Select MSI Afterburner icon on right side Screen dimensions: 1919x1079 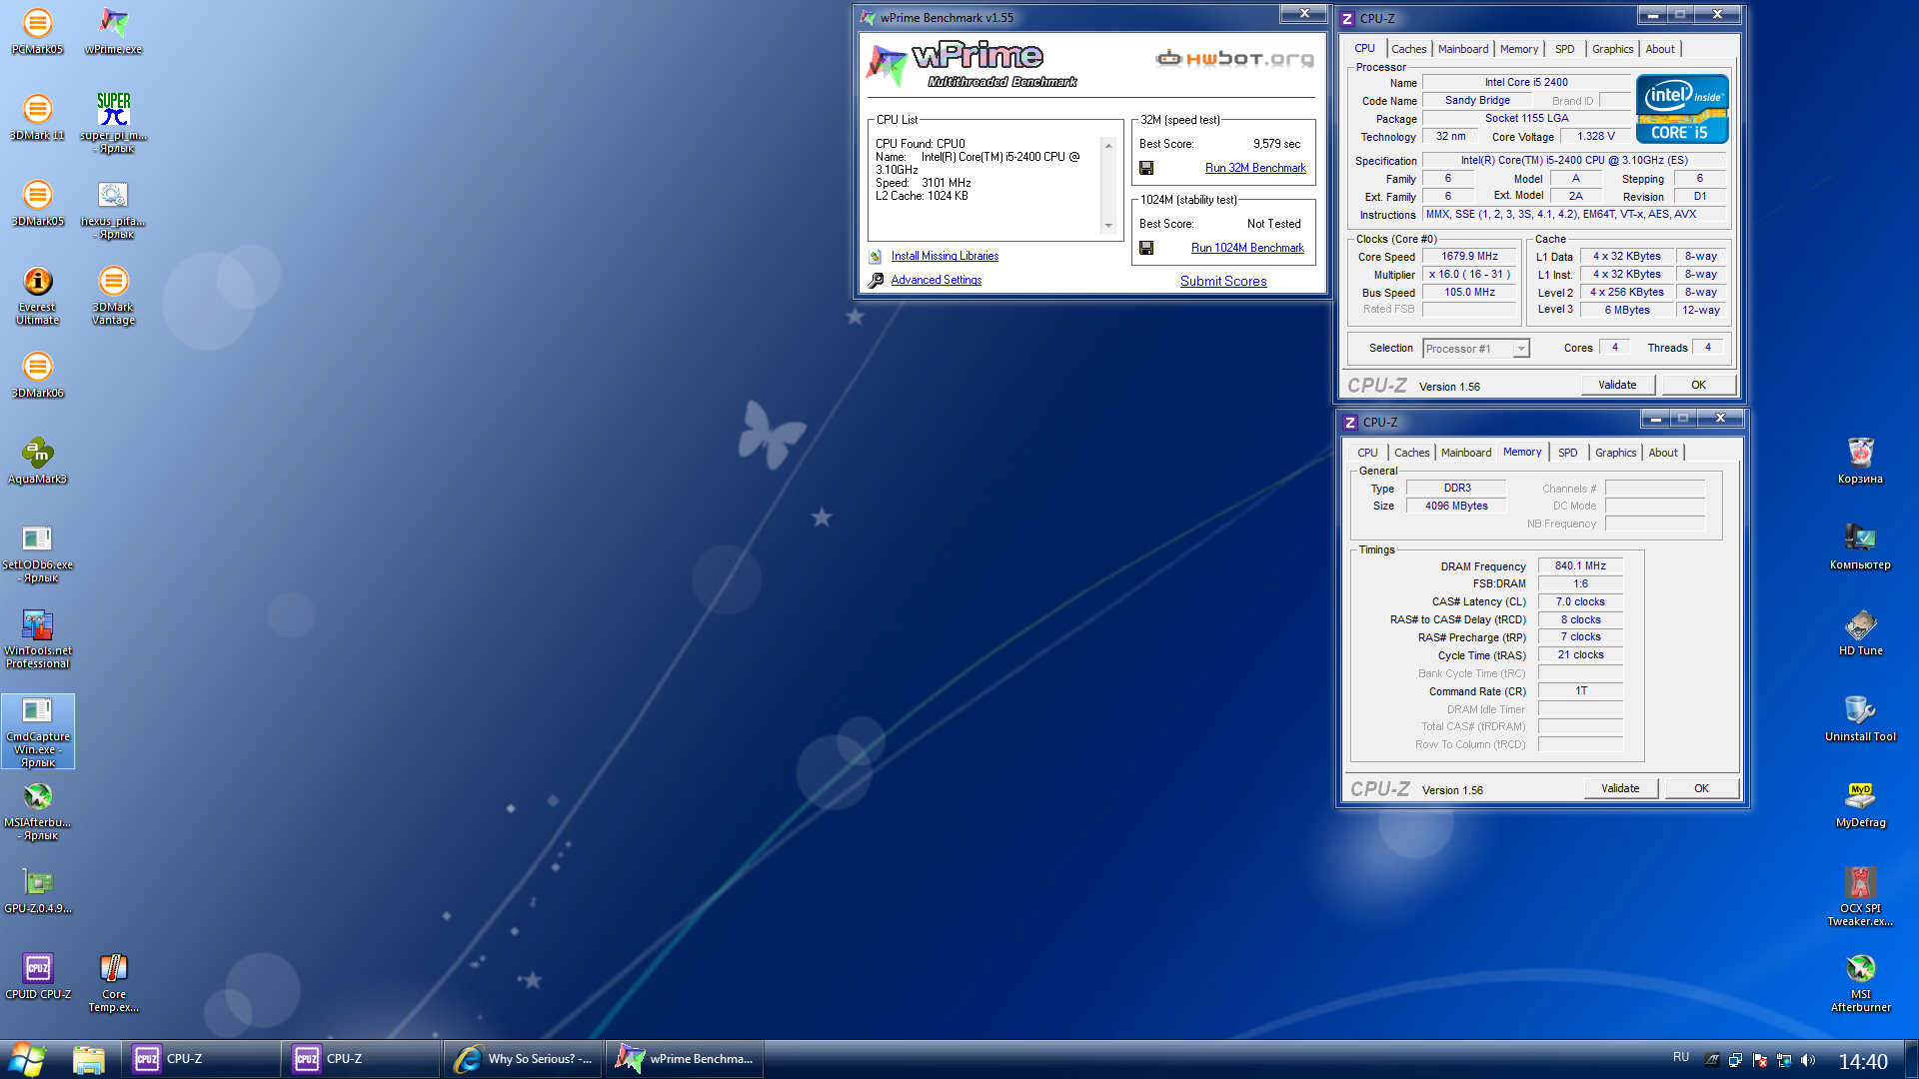pyautogui.click(x=1860, y=981)
